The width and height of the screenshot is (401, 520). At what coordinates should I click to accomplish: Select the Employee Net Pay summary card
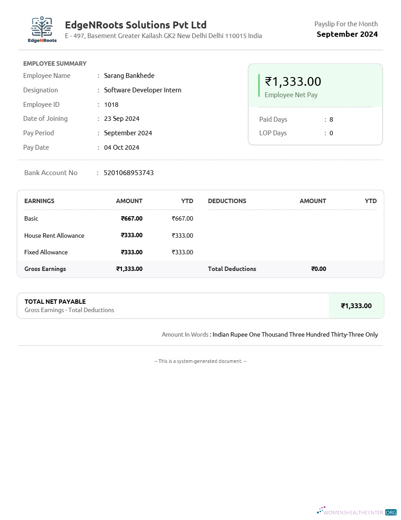click(315, 86)
